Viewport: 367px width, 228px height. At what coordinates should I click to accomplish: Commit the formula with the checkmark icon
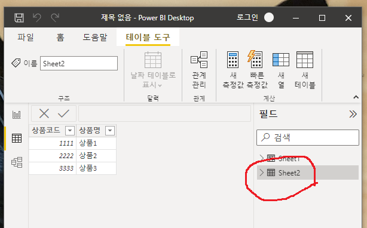point(63,113)
